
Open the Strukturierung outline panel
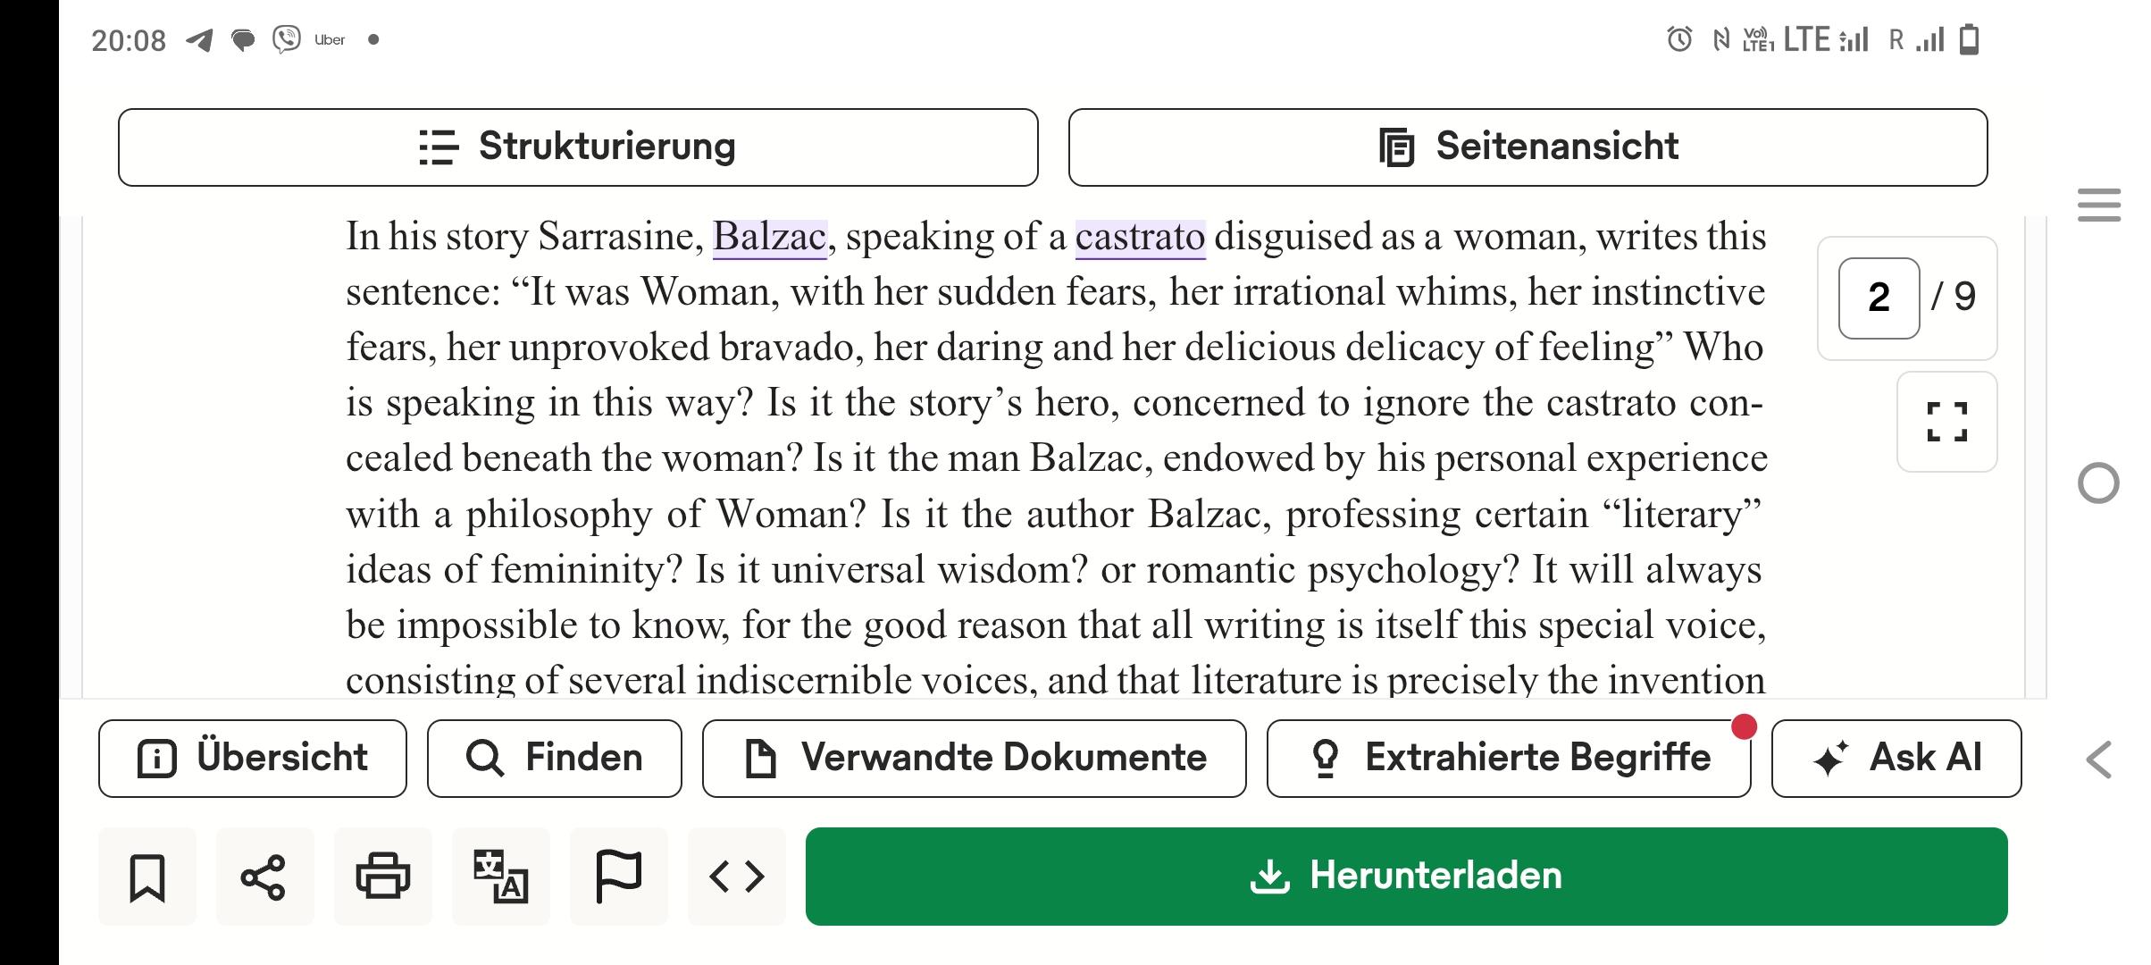(578, 147)
